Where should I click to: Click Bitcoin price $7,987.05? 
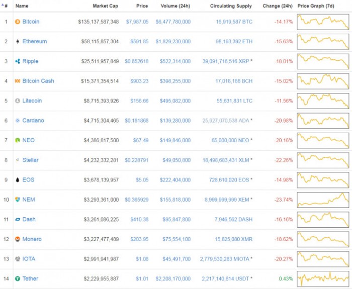pyautogui.click(x=137, y=22)
